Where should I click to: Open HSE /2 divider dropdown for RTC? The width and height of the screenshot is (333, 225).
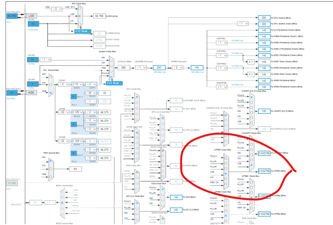pyautogui.click(x=57, y=9)
